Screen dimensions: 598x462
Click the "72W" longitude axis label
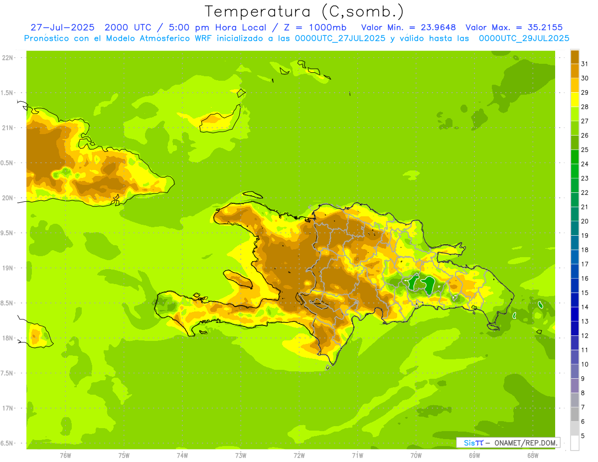click(299, 456)
